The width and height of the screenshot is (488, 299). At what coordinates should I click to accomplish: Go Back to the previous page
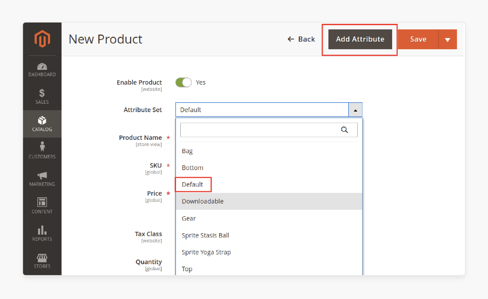301,39
